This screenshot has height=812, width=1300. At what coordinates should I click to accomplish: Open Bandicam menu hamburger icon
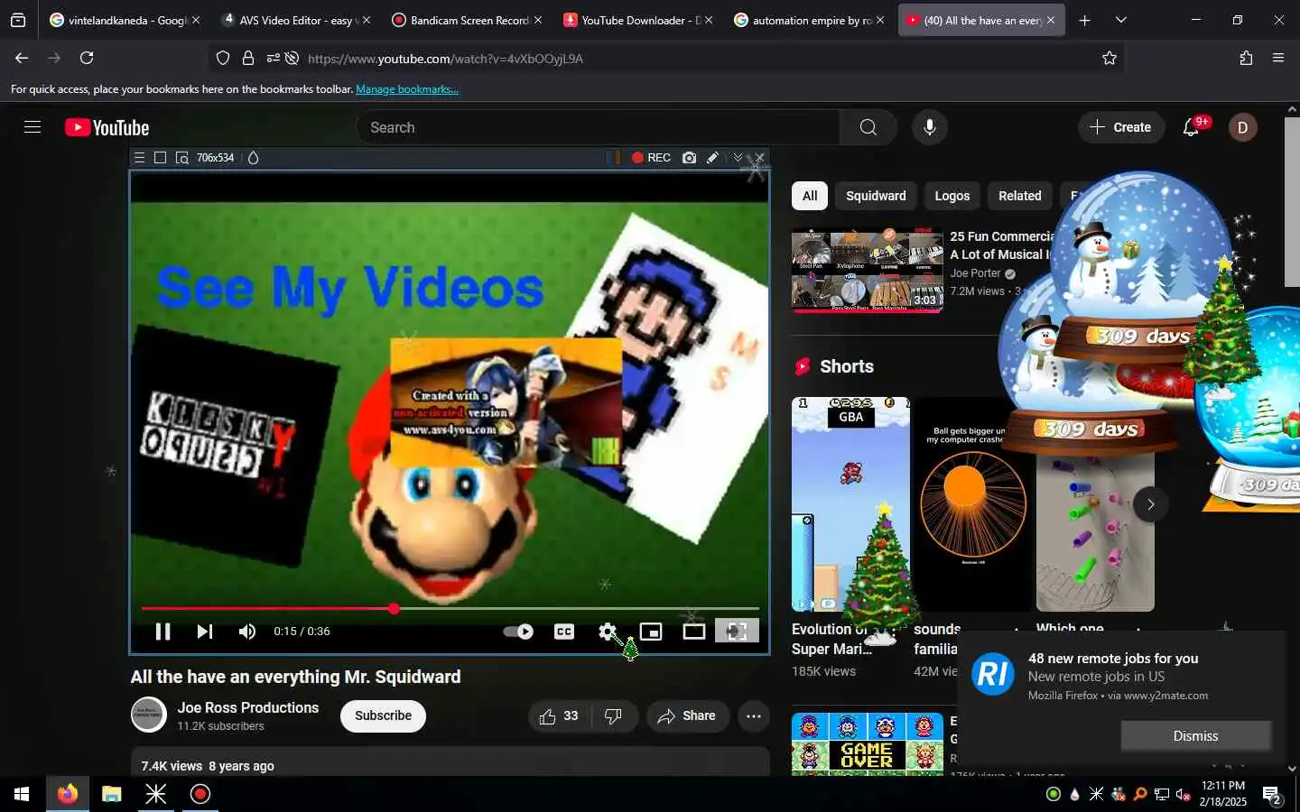pyautogui.click(x=139, y=158)
